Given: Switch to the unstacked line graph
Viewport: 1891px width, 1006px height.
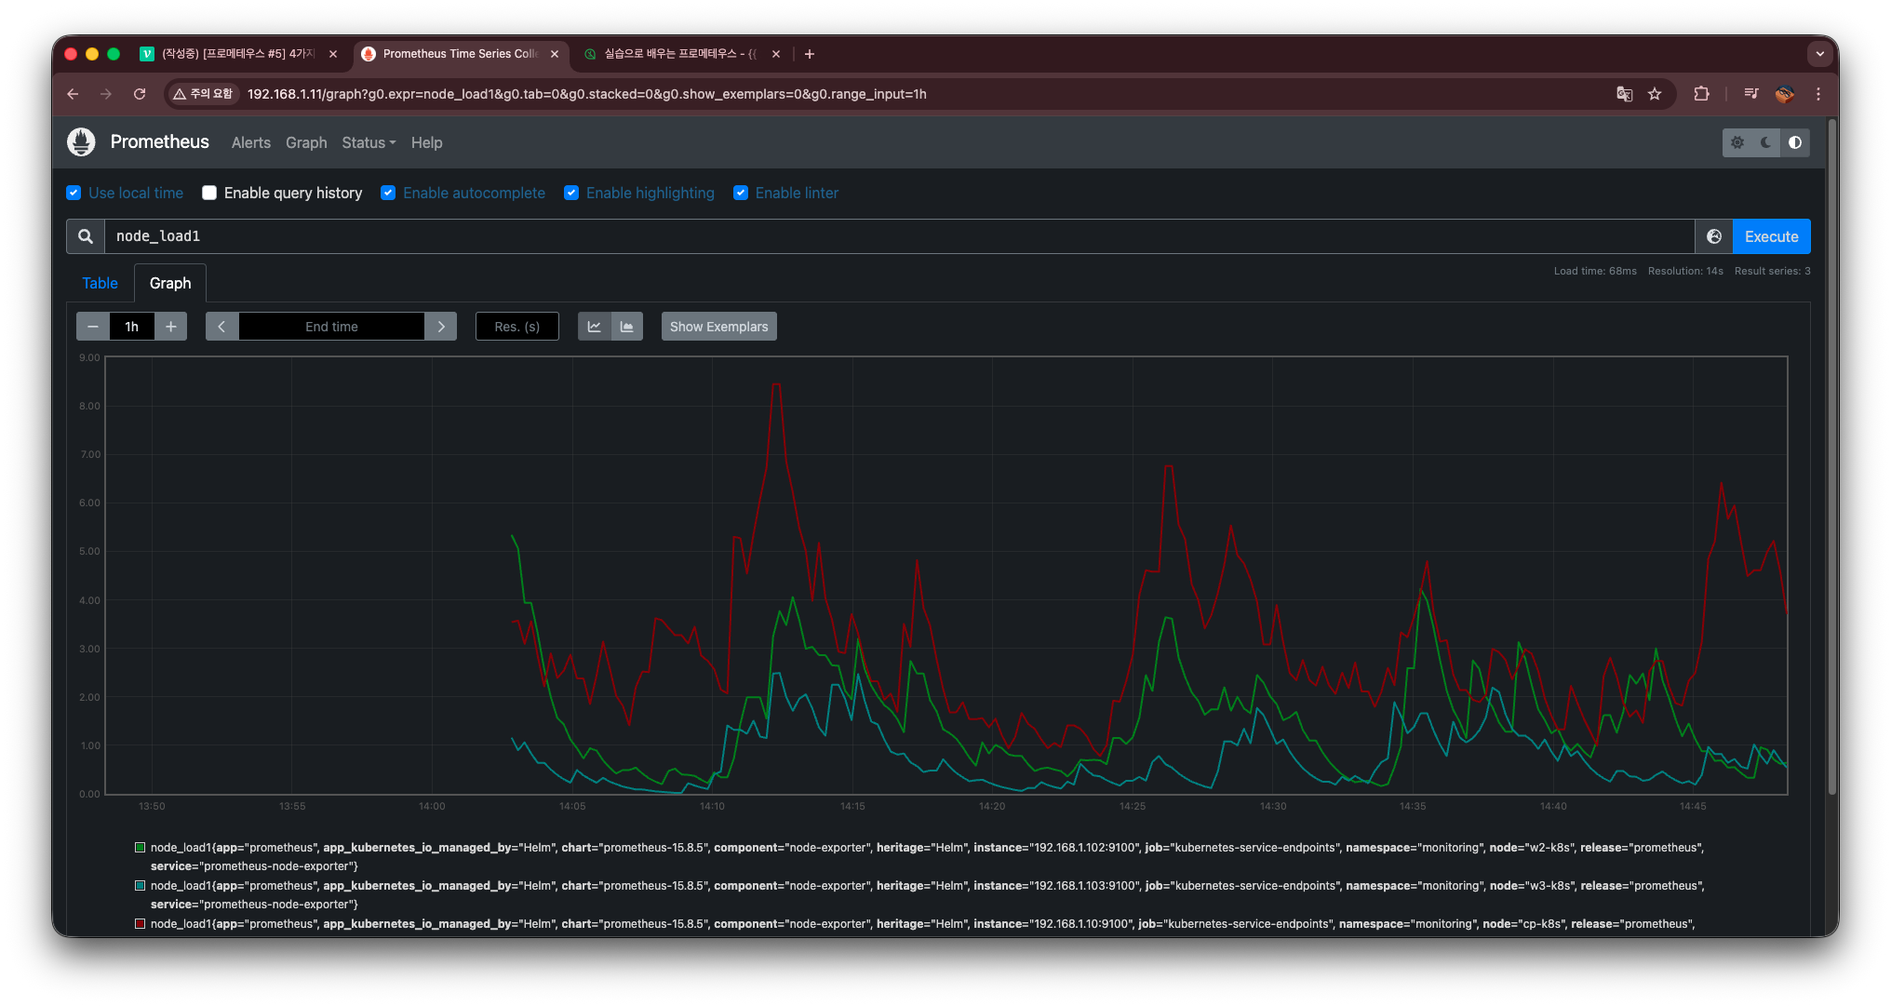Looking at the screenshot, I should [594, 327].
